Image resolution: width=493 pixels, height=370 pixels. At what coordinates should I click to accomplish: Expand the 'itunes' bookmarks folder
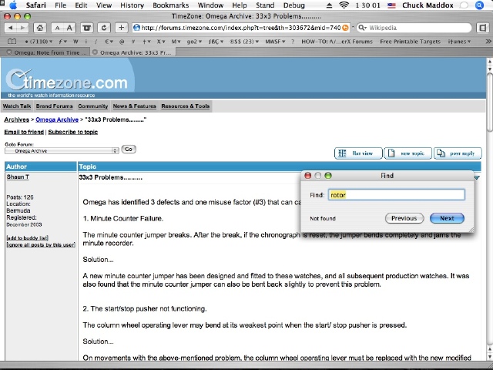click(x=459, y=42)
